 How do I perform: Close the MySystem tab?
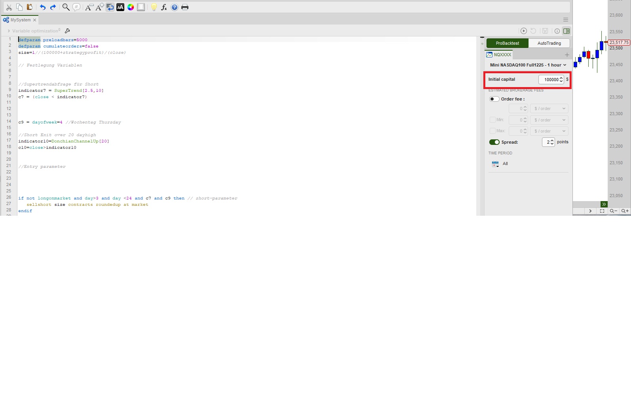35,20
